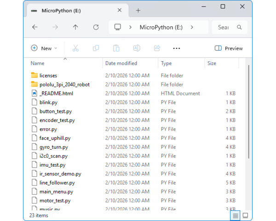
Task: Minimize the File Explorer window
Action: pyautogui.click(x=204, y=7)
